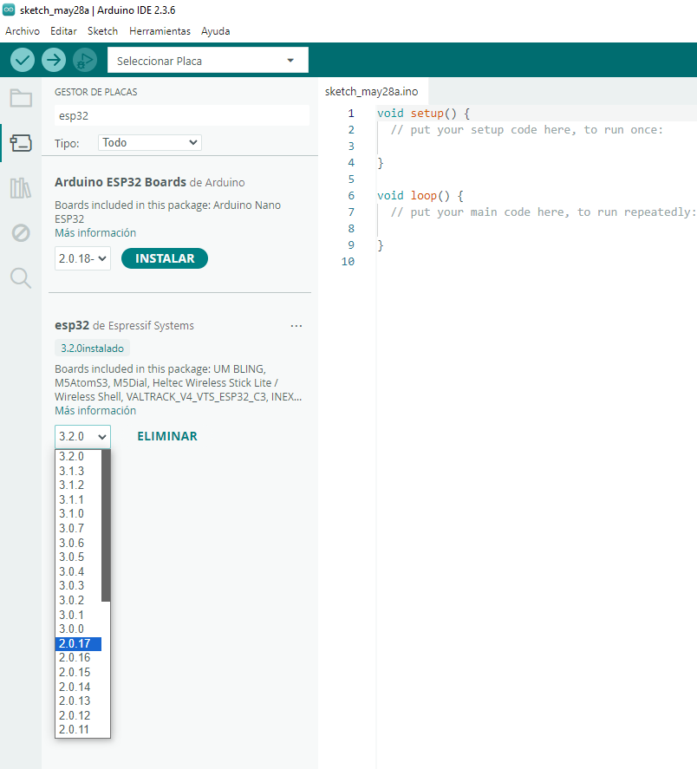Open the Library Manager books icon

point(21,188)
